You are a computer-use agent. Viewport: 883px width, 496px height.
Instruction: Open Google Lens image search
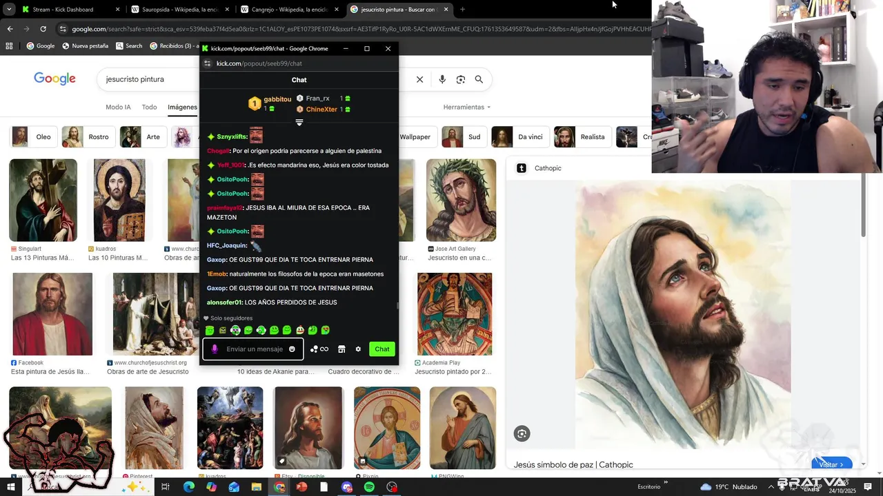[x=461, y=79]
